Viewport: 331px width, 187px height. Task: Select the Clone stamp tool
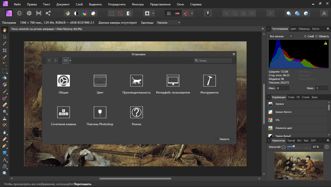(x=4, y=119)
